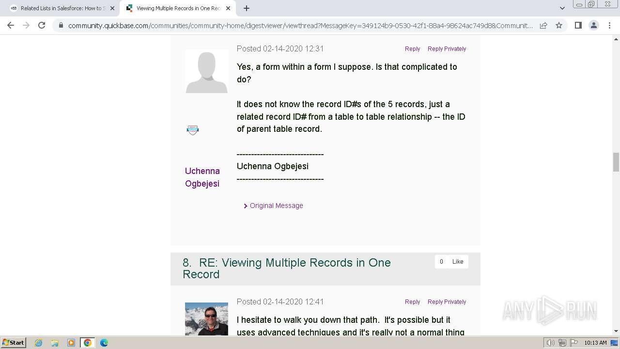Focus the address bar URL field
The height and width of the screenshot is (349, 620).
pos(300,26)
